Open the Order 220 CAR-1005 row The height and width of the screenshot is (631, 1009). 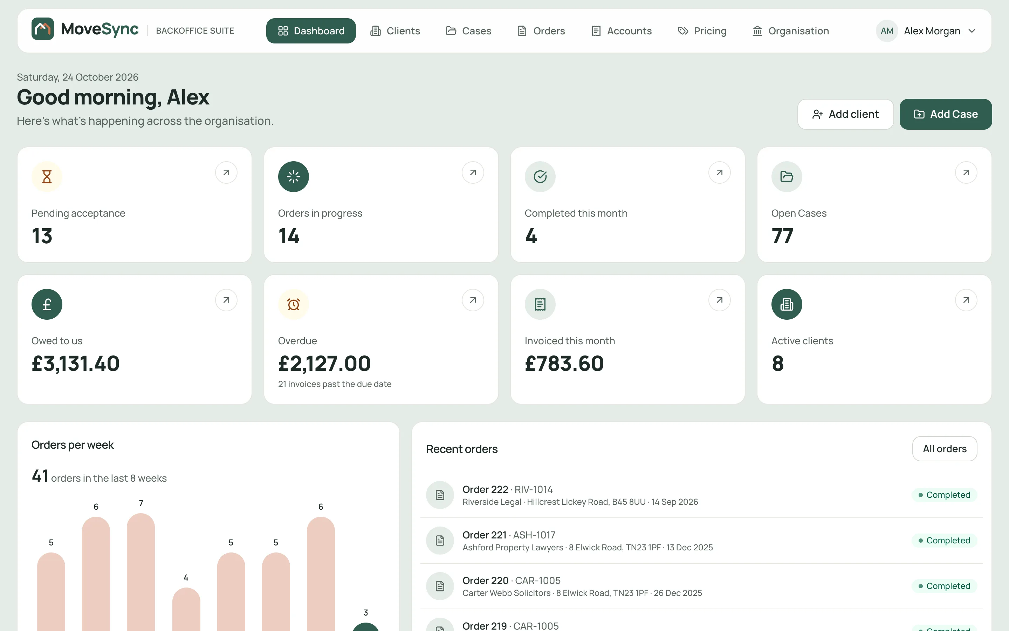701,586
